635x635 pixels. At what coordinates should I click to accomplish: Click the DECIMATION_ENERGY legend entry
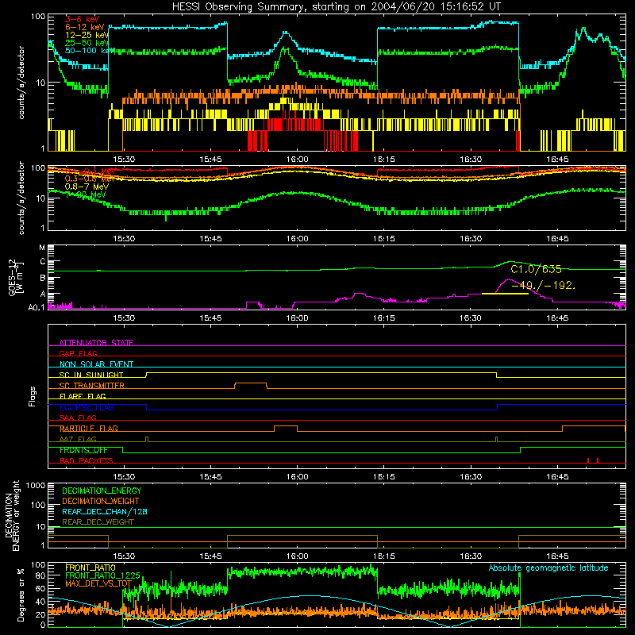pos(102,491)
